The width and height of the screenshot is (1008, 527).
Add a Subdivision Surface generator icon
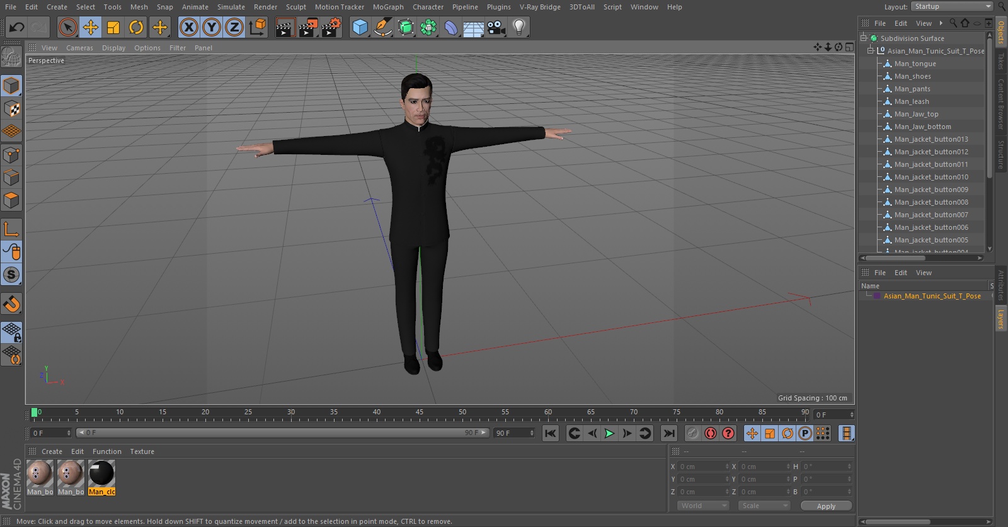click(x=406, y=27)
